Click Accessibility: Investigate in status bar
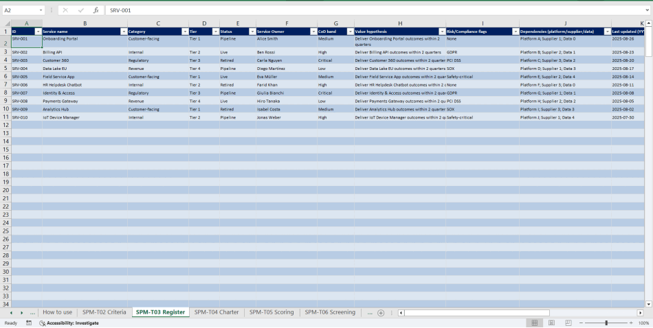Viewport: 653px width, 328px height. click(x=69, y=323)
